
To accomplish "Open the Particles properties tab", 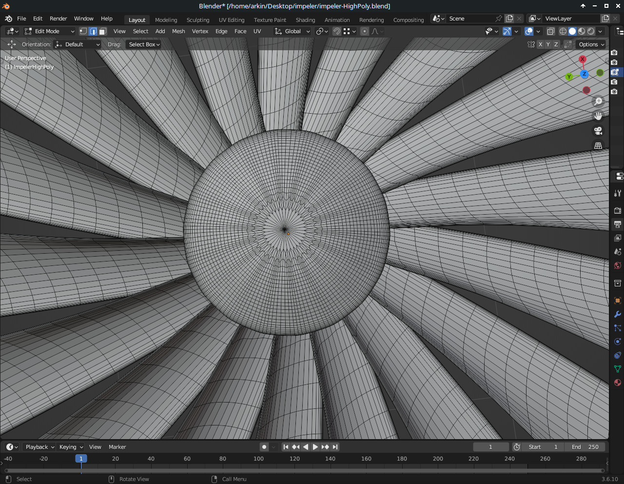I will [618, 328].
